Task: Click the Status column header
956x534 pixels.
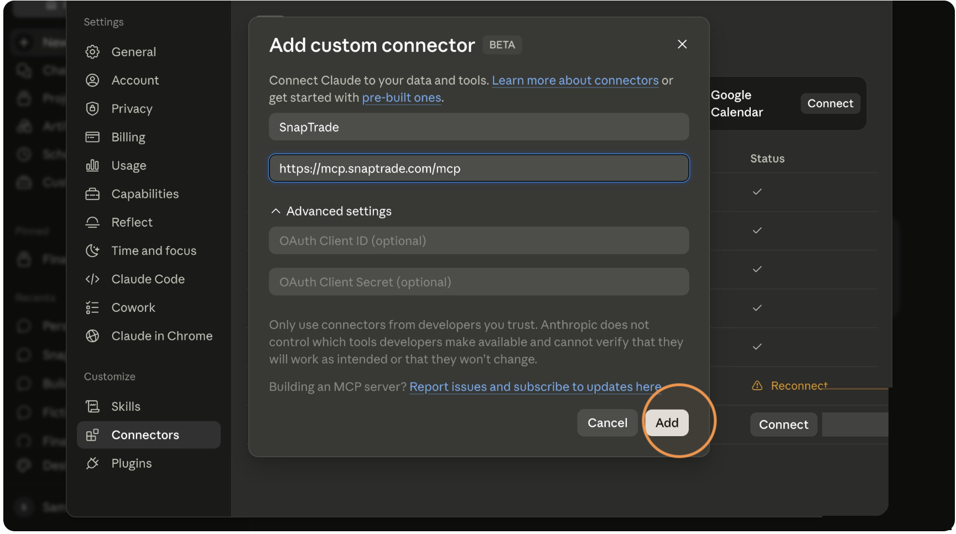Action: (767, 159)
